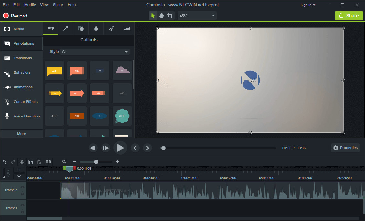Switch to the Transitions panel
This screenshot has width=365, height=221.
pyautogui.click(x=21, y=58)
